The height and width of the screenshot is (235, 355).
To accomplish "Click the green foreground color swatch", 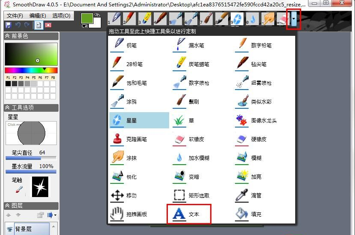I will tap(87, 18).
